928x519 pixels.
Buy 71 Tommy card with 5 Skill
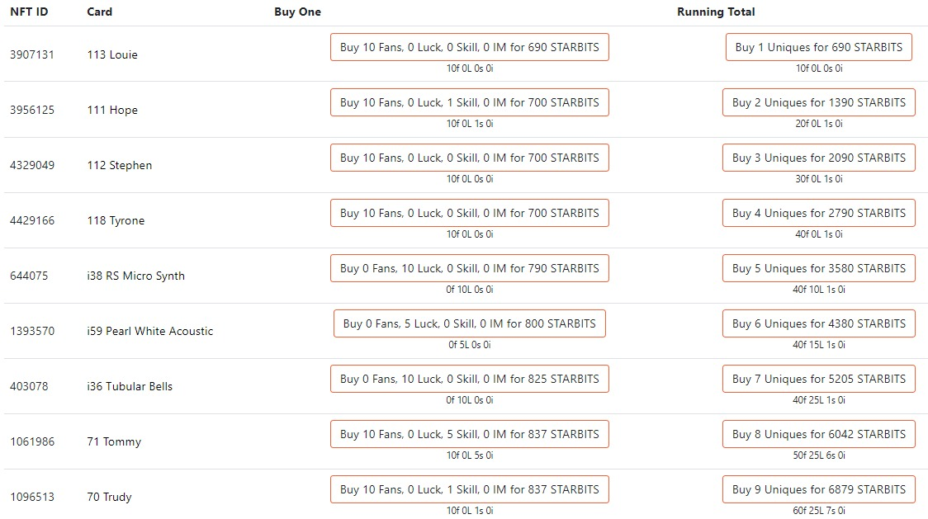[469, 434]
